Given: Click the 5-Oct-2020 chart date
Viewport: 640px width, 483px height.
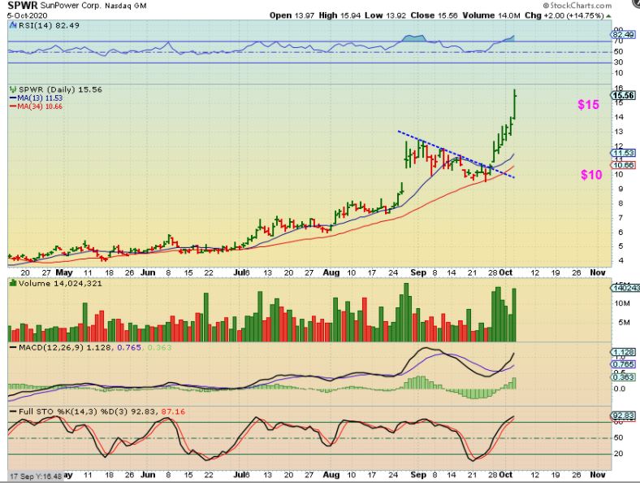Looking at the screenshot, I should pos(28,15).
